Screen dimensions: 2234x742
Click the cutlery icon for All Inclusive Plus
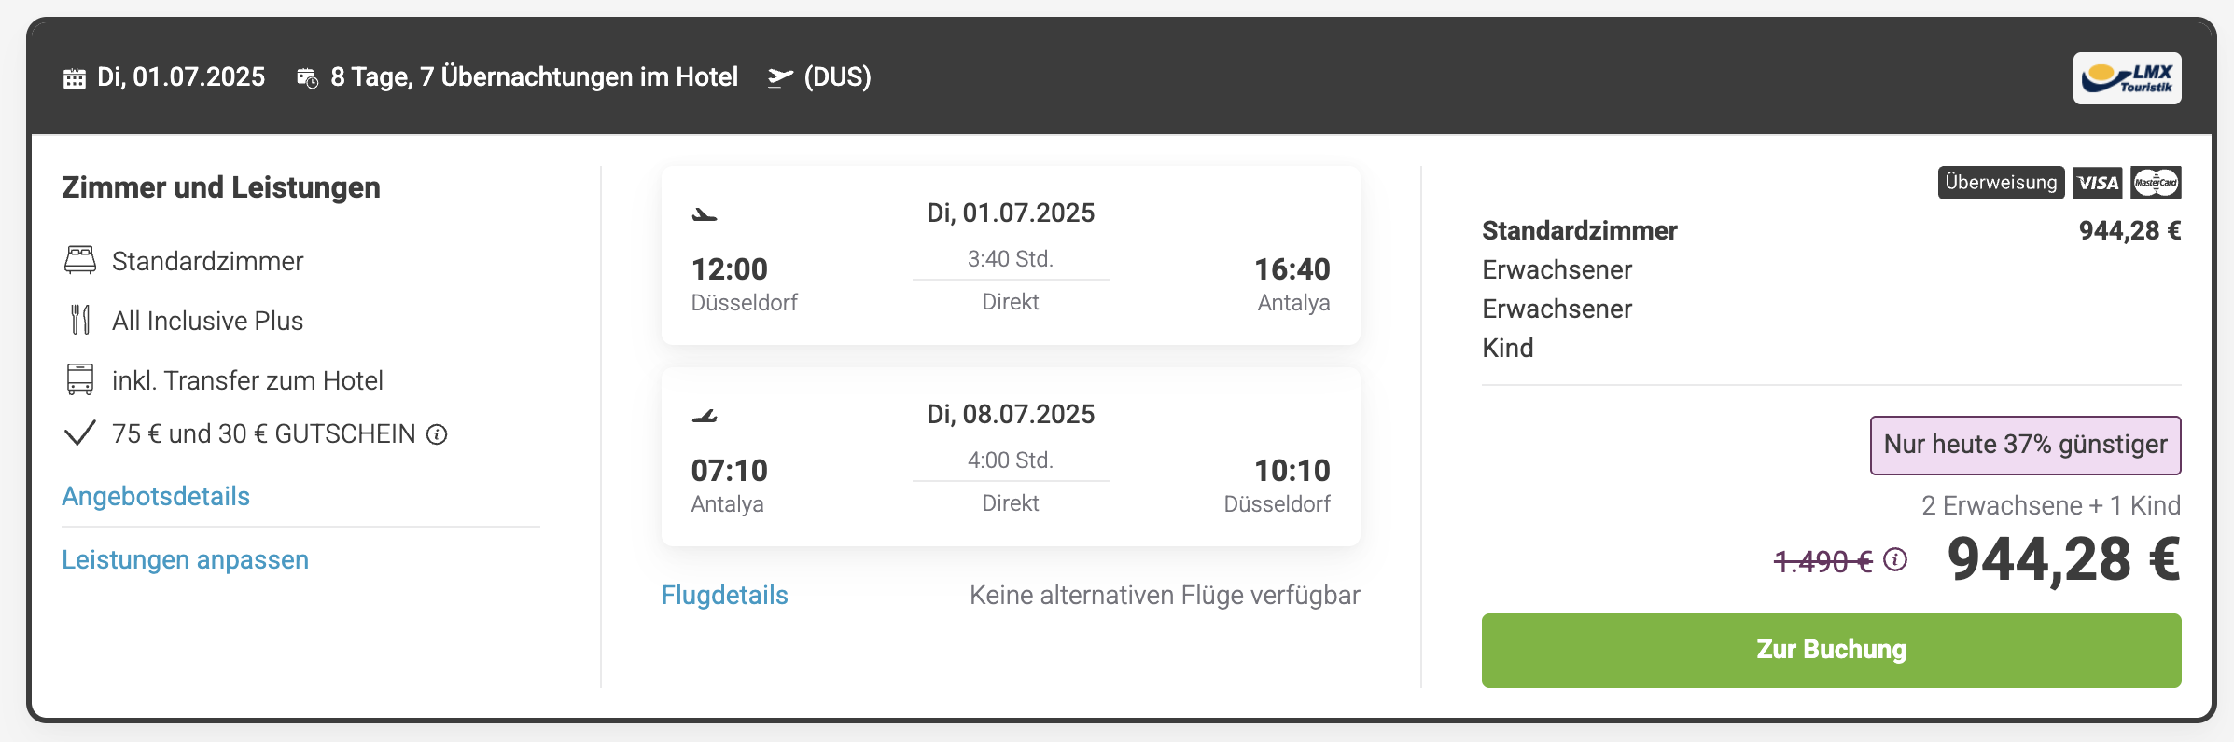tap(80, 320)
